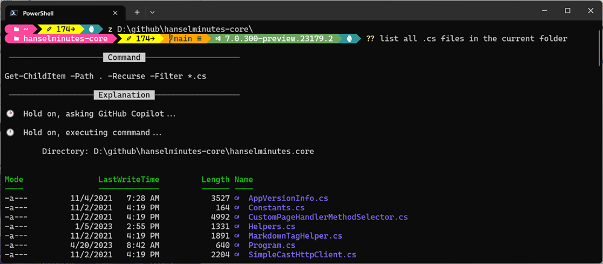Click the PowerShell icon in the tab

(12, 12)
